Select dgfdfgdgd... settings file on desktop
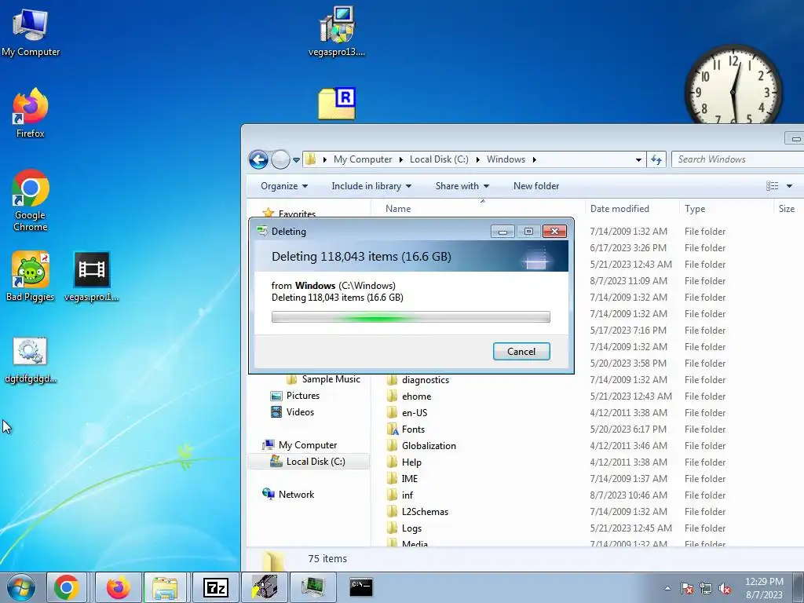Viewport: 804px width, 603px height. 31,360
